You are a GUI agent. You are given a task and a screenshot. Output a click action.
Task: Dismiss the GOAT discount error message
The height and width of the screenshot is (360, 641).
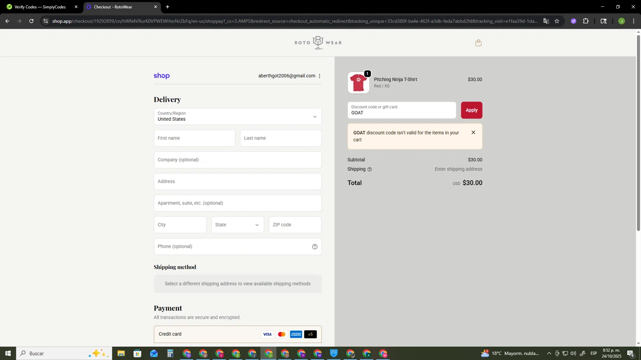point(473,133)
